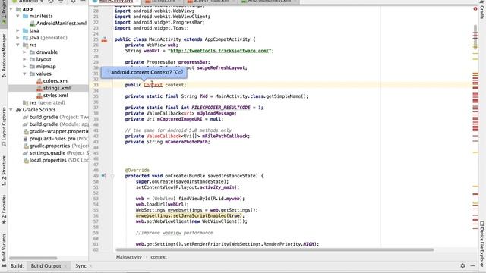The width and height of the screenshot is (486, 273).
Task: Close the Sync tab
Action: (x=91, y=266)
